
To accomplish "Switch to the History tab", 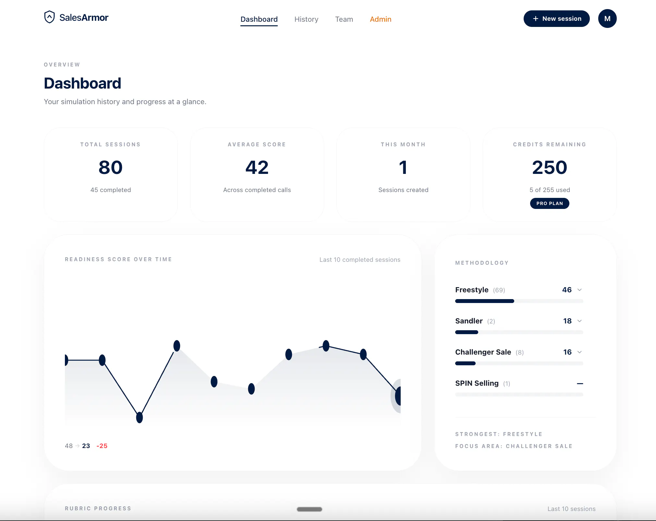I will 306,19.
